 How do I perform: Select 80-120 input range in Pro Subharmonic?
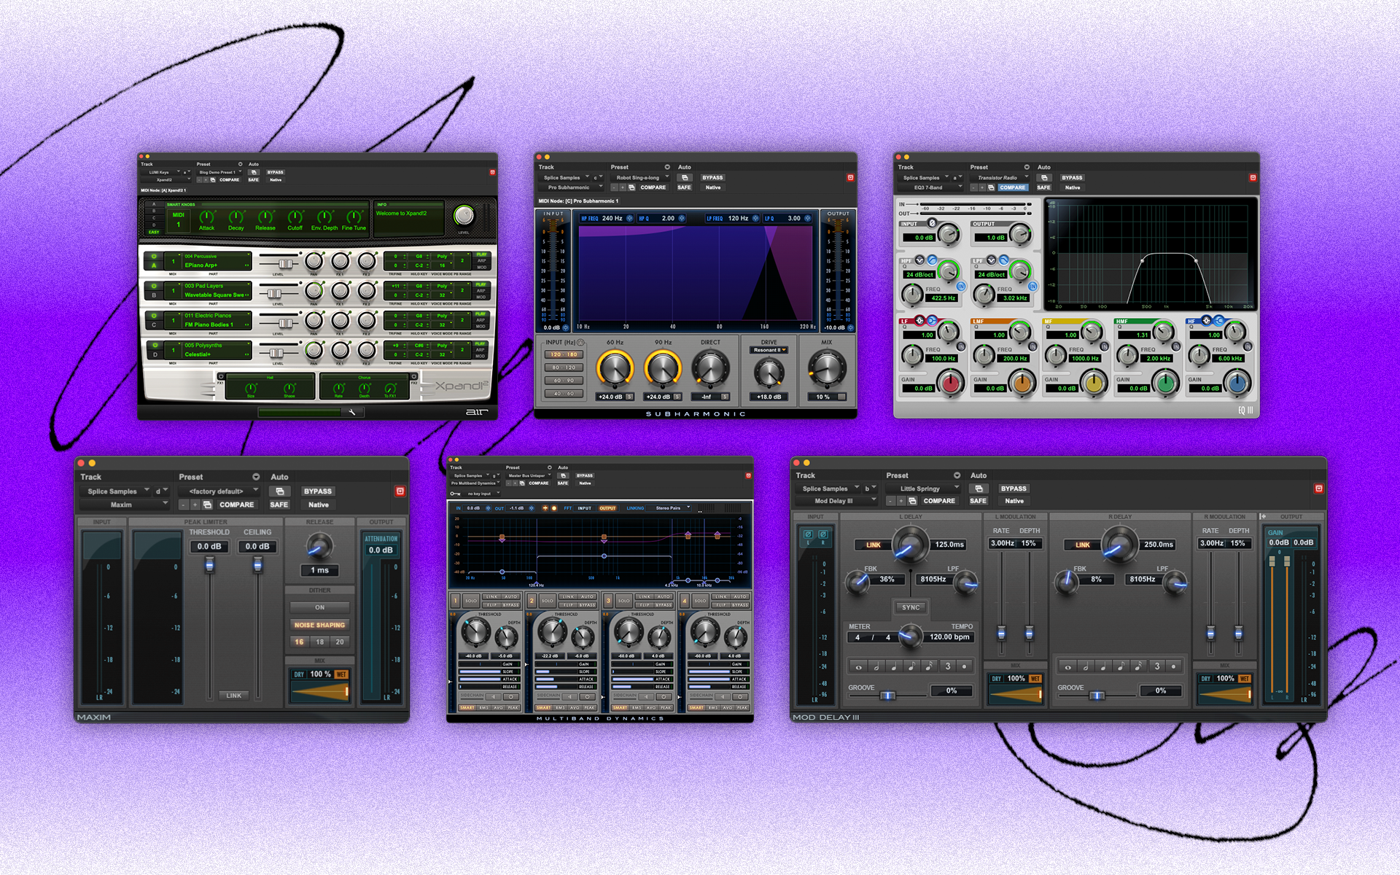tap(564, 367)
